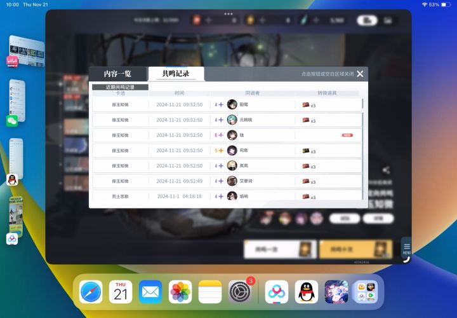Tap the share icon on right side

[x=386, y=170]
